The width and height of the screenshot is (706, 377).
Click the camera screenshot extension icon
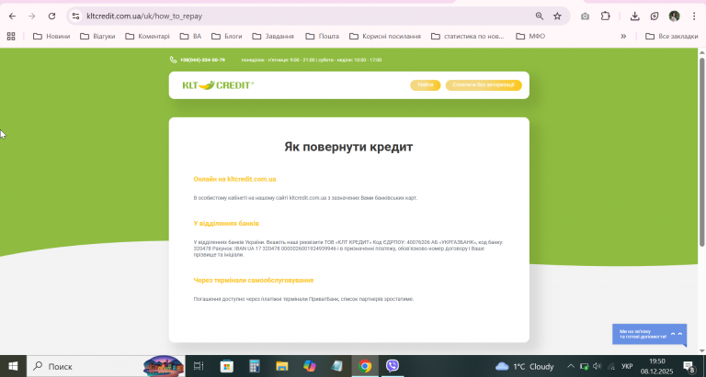tap(585, 17)
